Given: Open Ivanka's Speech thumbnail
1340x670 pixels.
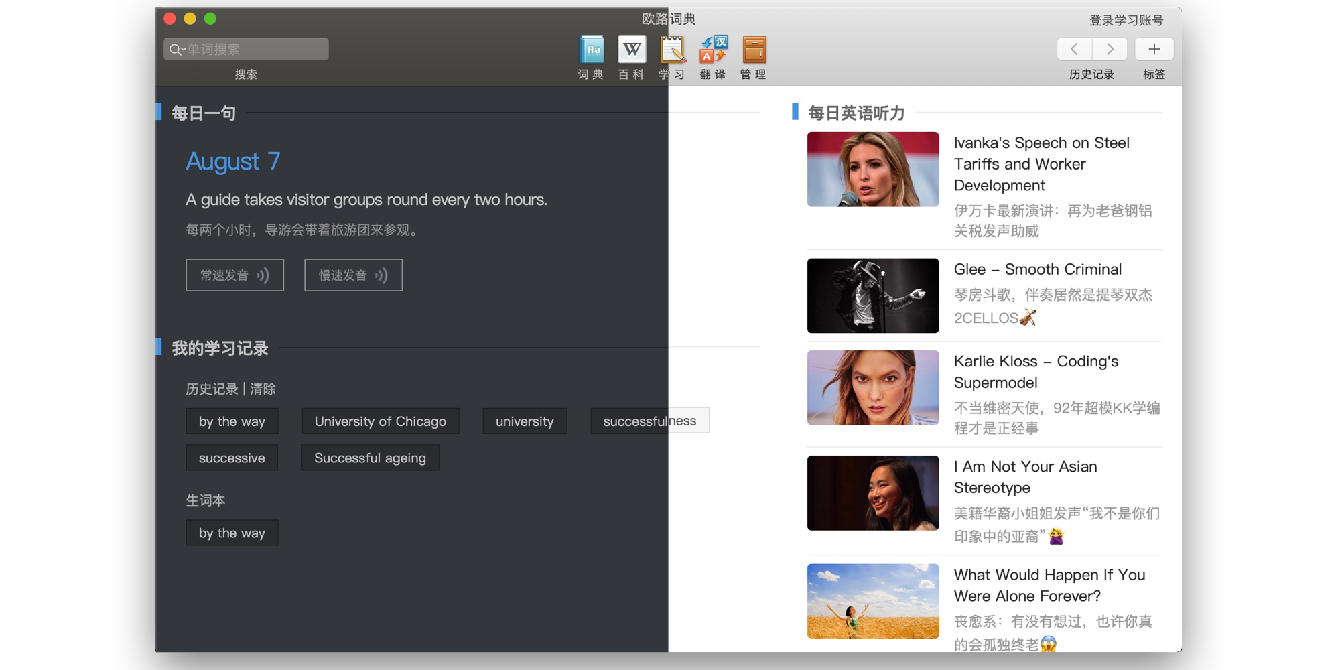Looking at the screenshot, I should [873, 170].
